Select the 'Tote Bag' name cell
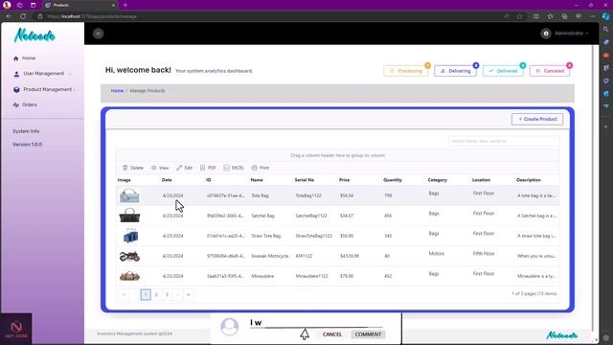The height and width of the screenshot is (345, 613). pyautogui.click(x=260, y=195)
